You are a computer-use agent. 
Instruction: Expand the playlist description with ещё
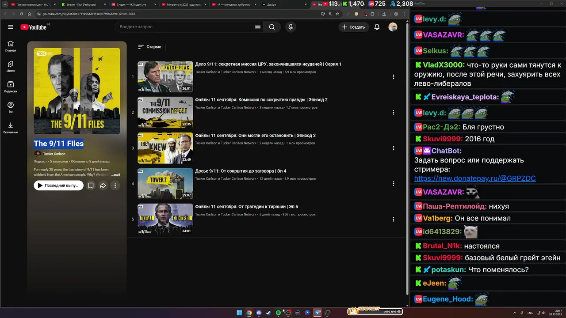tap(115, 175)
